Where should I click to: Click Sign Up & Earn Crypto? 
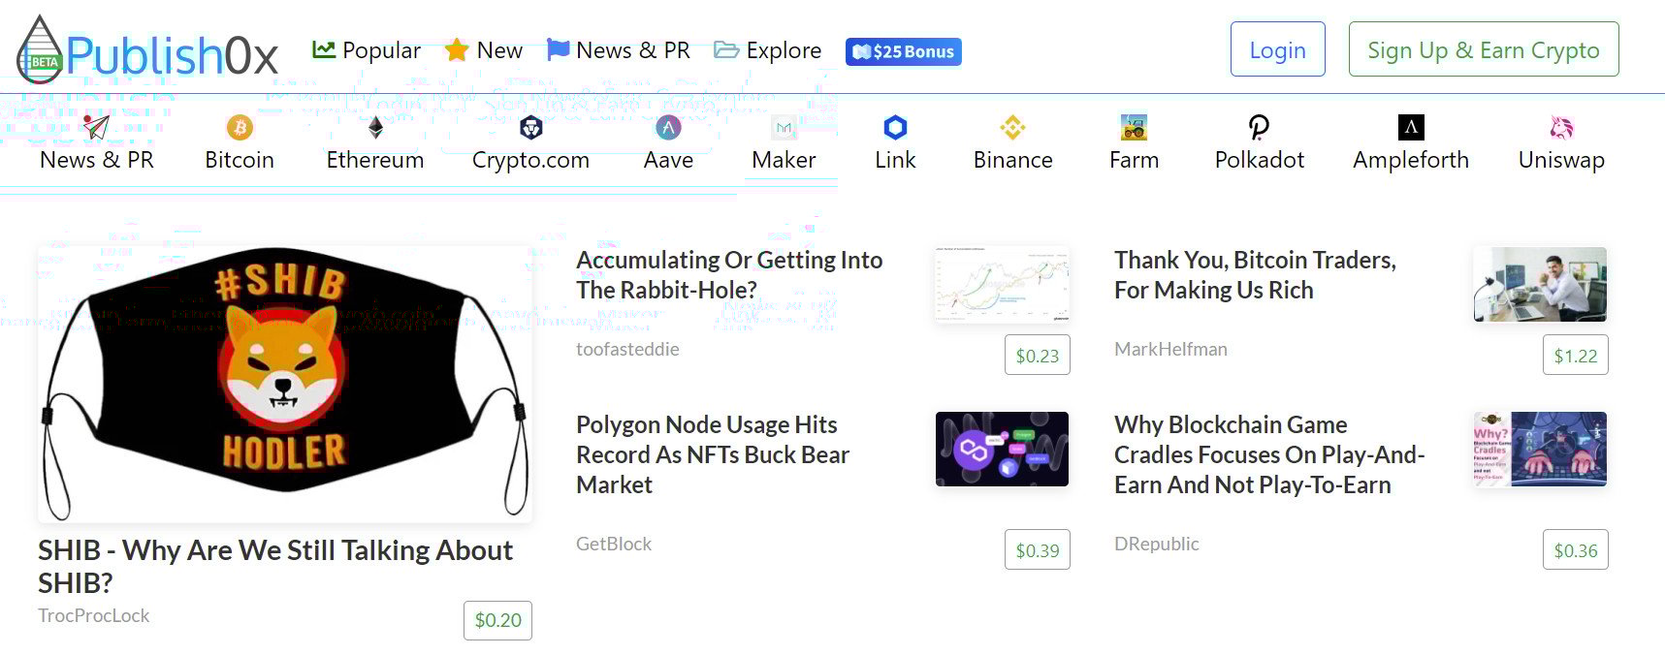[1483, 49]
